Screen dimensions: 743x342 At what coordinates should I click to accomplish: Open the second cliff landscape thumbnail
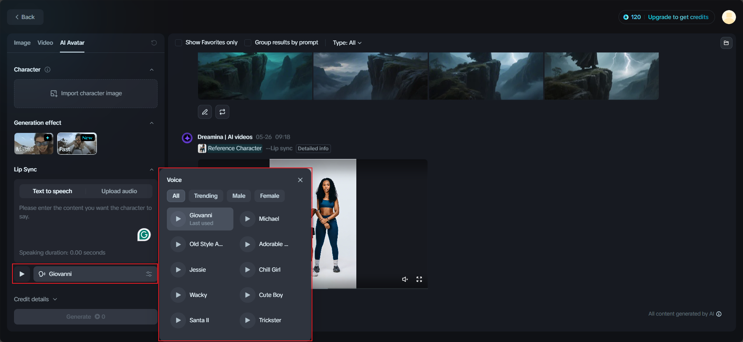[x=371, y=76]
